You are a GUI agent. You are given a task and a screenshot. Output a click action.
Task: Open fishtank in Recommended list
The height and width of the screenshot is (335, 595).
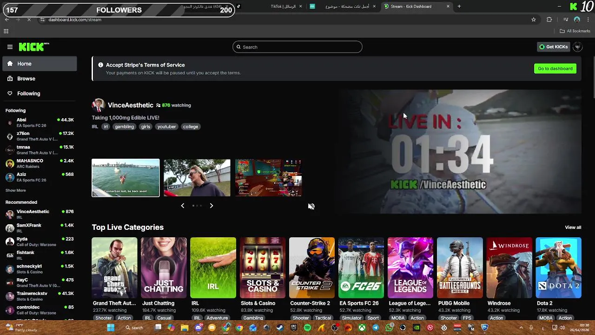point(40,255)
